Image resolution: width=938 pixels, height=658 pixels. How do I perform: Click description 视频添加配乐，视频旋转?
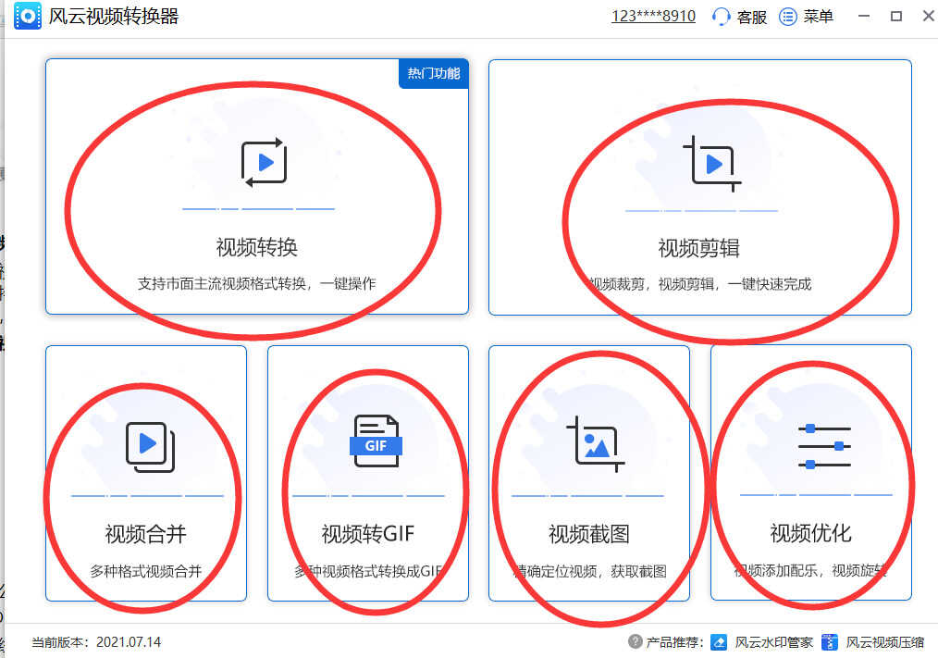pos(810,571)
